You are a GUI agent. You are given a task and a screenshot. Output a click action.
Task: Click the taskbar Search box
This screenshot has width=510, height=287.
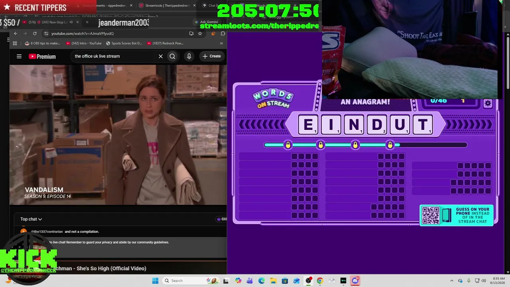[x=191, y=281]
